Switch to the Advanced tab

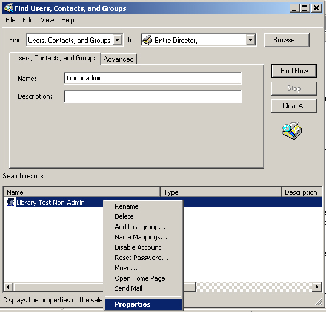click(x=119, y=59)
